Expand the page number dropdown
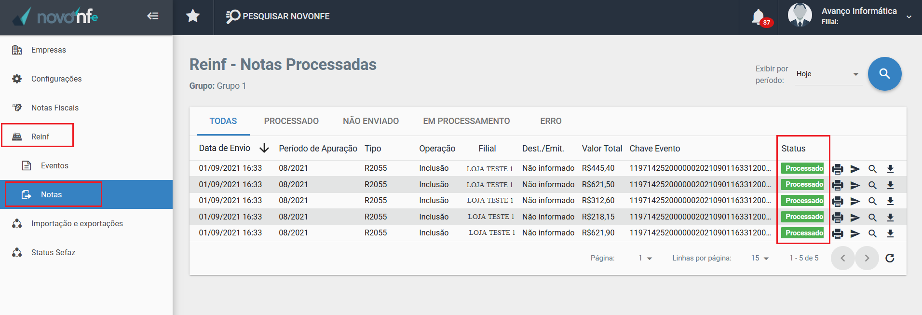 pos(645,258)
